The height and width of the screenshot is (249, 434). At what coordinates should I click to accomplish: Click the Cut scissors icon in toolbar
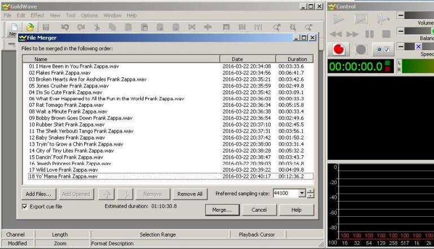click(97, 27)
